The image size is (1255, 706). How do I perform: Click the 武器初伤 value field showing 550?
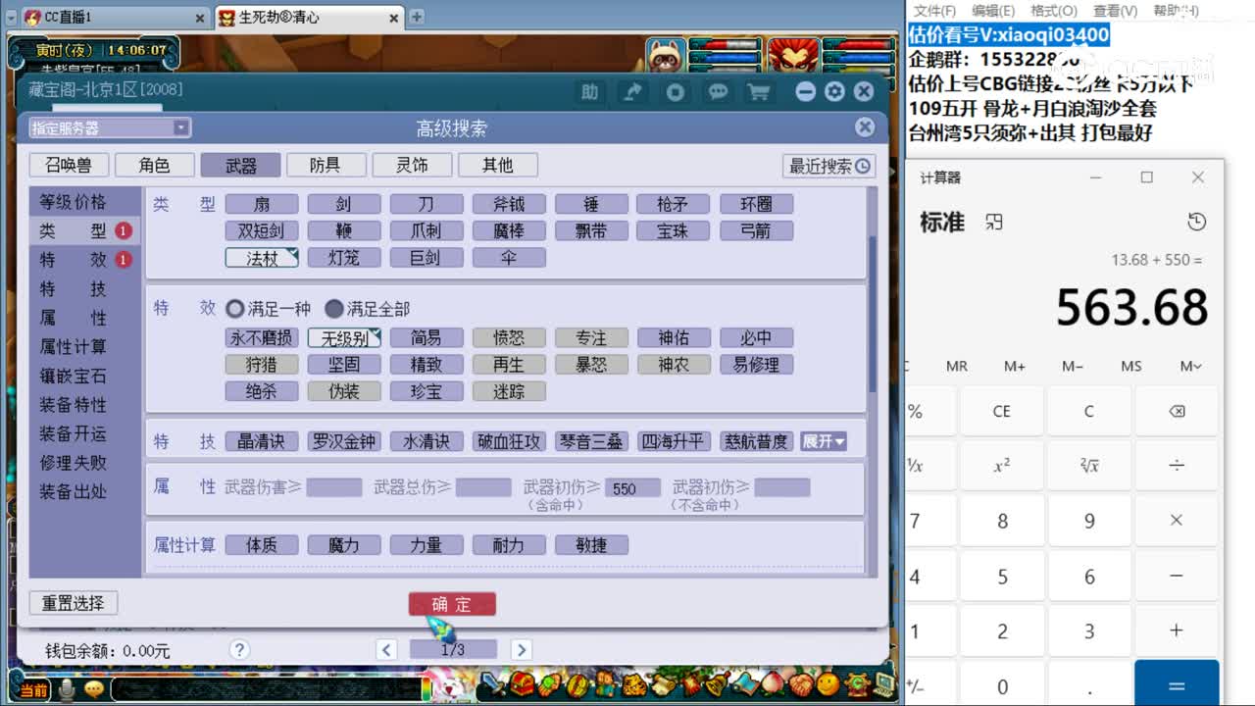click(632, 487)
